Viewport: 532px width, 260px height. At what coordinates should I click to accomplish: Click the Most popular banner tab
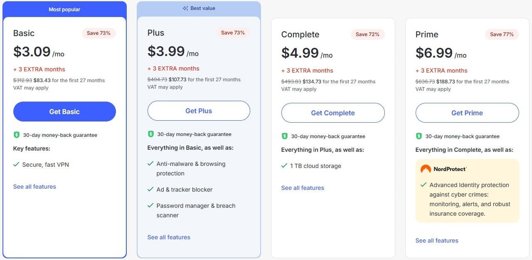click(x=64, y=9)
